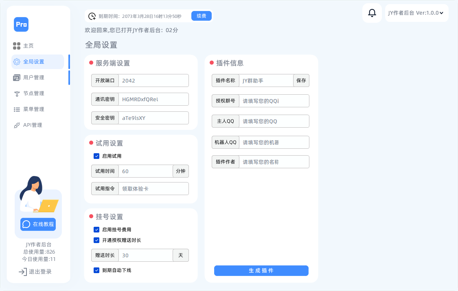The height and width of the screenshot is (291, 458).
Task: Open the notification bell
Action: point(371,13)
